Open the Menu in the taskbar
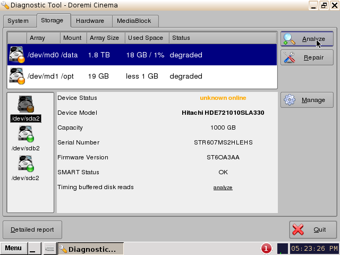 click(x=14, y=248)
